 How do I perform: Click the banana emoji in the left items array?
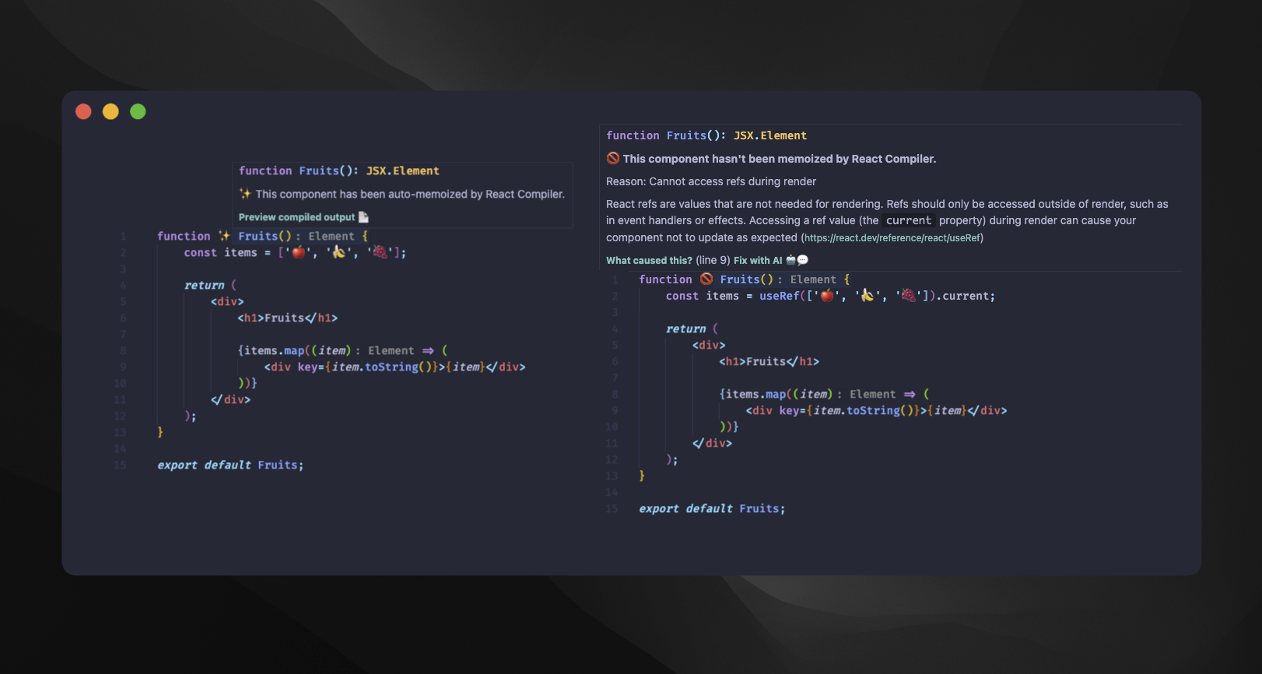coord(339,252)
